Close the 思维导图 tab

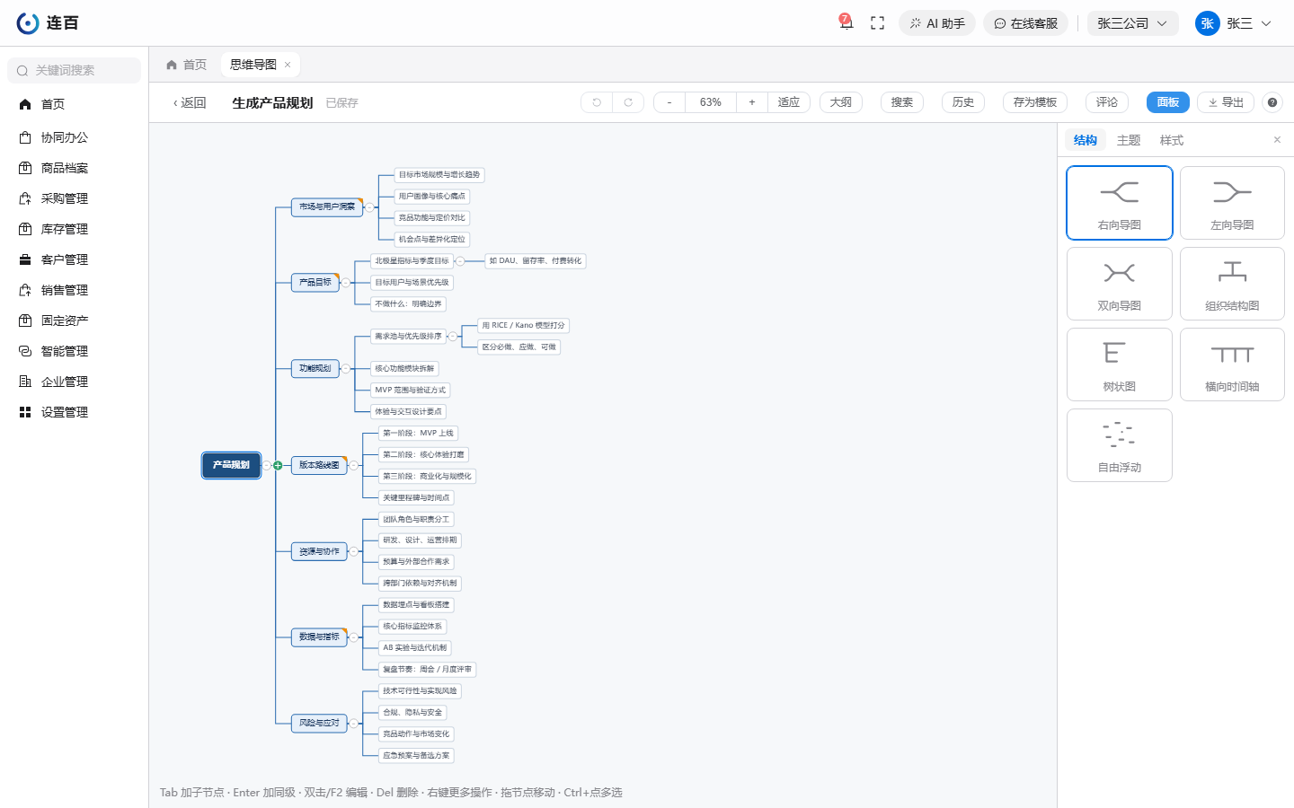pyautogui.click(x=288, y=65)
